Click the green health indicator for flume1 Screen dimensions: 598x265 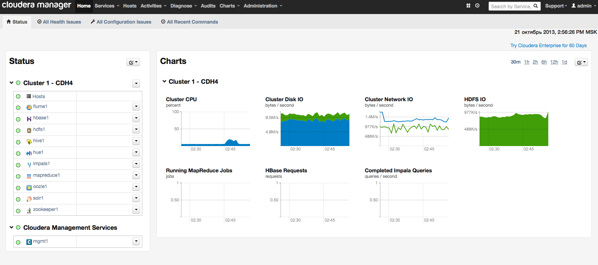click(x=18, y=108)
